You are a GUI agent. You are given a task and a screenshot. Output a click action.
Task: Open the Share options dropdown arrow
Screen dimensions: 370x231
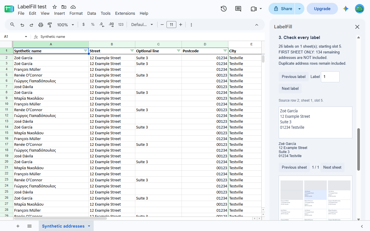tap(299, 9)
